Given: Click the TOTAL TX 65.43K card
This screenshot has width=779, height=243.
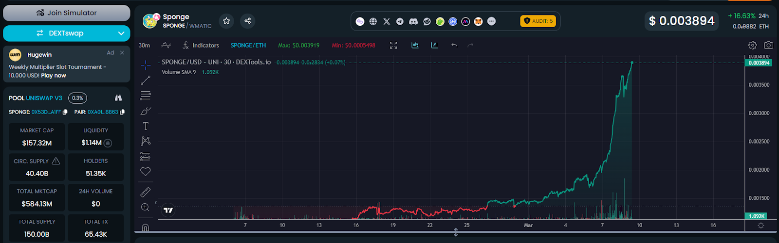Looking at the screenshot, I should tap(96, 228).
